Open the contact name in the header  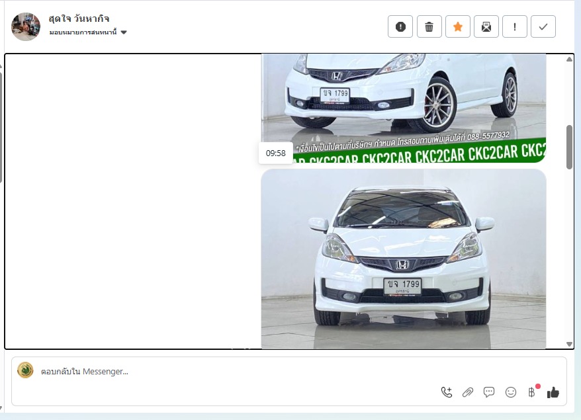[79, 18]
